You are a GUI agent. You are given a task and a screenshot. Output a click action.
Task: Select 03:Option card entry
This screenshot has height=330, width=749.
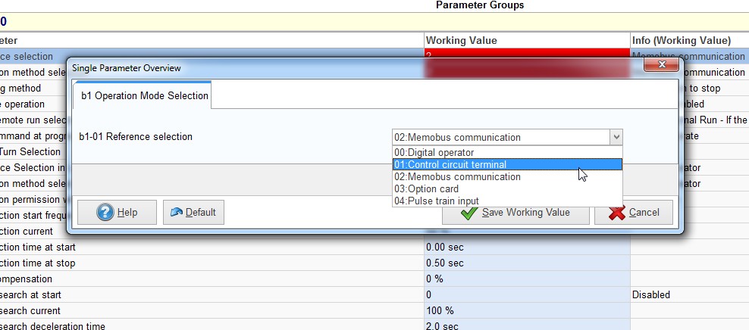(x=507, y=189)
